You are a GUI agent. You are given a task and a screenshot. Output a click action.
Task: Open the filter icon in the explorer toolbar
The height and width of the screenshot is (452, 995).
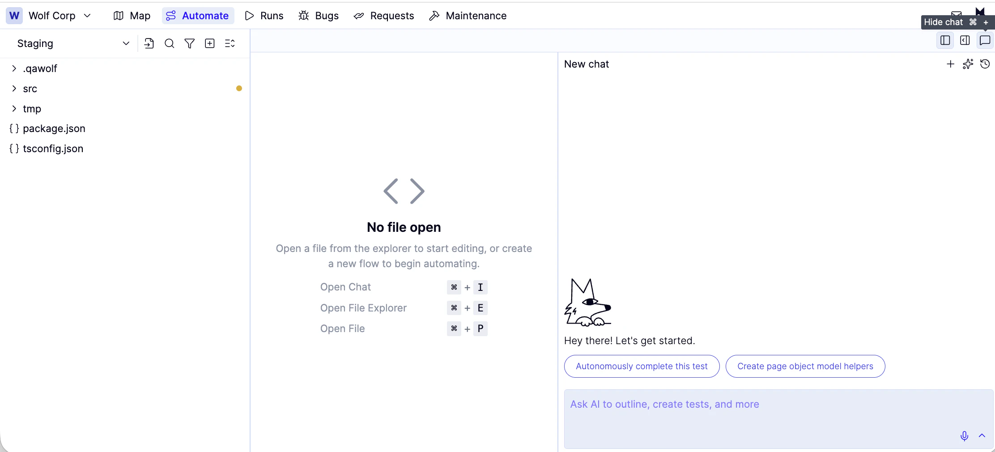[189, 43]
